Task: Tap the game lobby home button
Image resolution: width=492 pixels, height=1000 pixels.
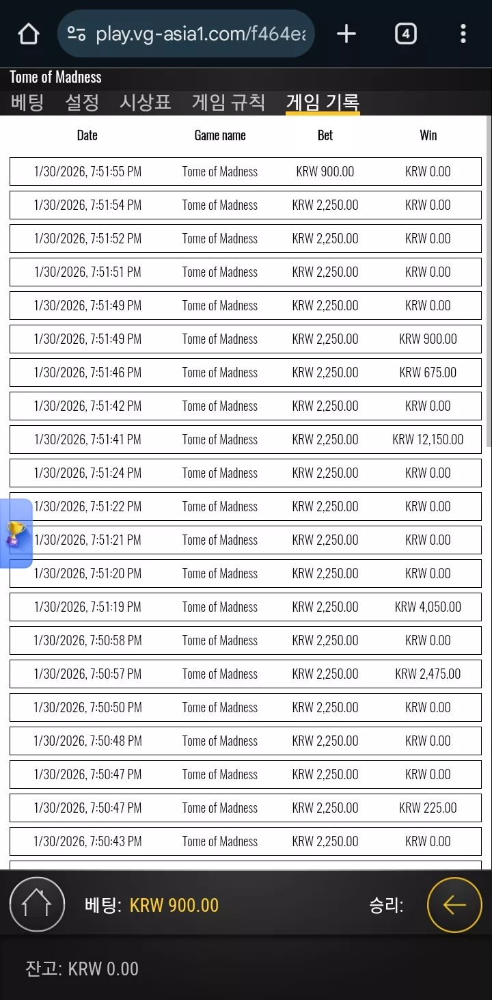Action: point(37,905)
